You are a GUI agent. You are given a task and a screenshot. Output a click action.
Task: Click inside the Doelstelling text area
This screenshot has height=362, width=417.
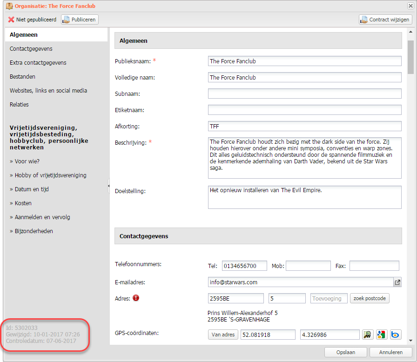pyautogui.click(x=304, y=197)
